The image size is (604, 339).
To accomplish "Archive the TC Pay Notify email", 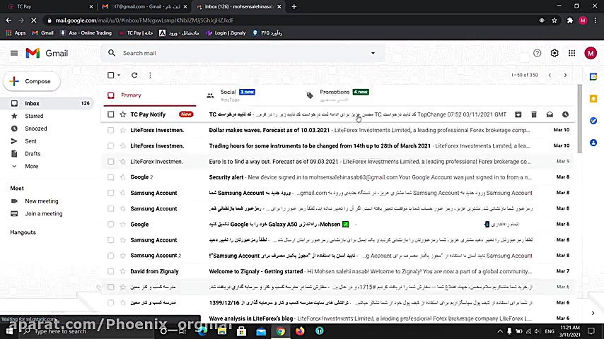I will pyautogui.click(x=518, y=114).
